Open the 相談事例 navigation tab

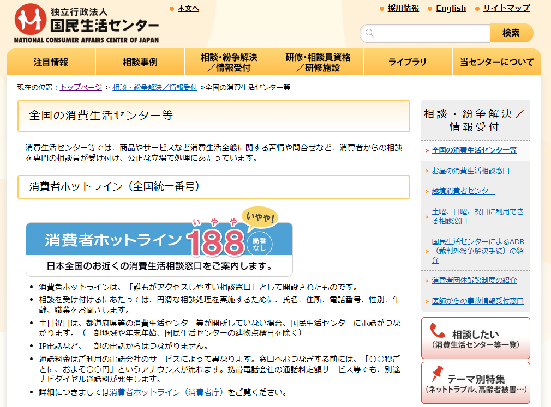pyautogui.click(x=140, y=62)
